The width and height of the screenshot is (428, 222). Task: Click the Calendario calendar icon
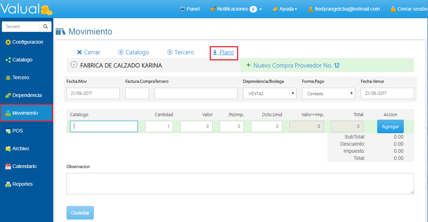click(x=8, y=167)
